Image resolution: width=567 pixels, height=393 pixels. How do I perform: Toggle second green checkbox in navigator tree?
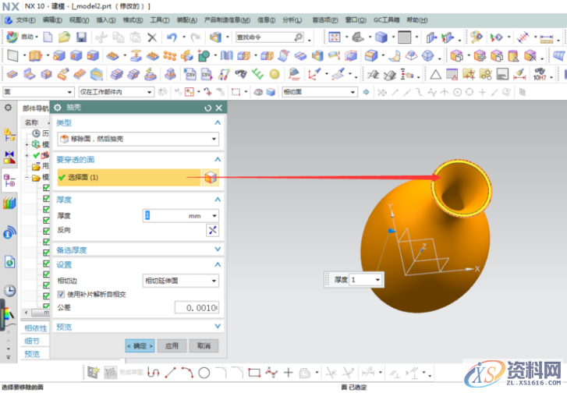pyautogui.click(x=46, y=198)
